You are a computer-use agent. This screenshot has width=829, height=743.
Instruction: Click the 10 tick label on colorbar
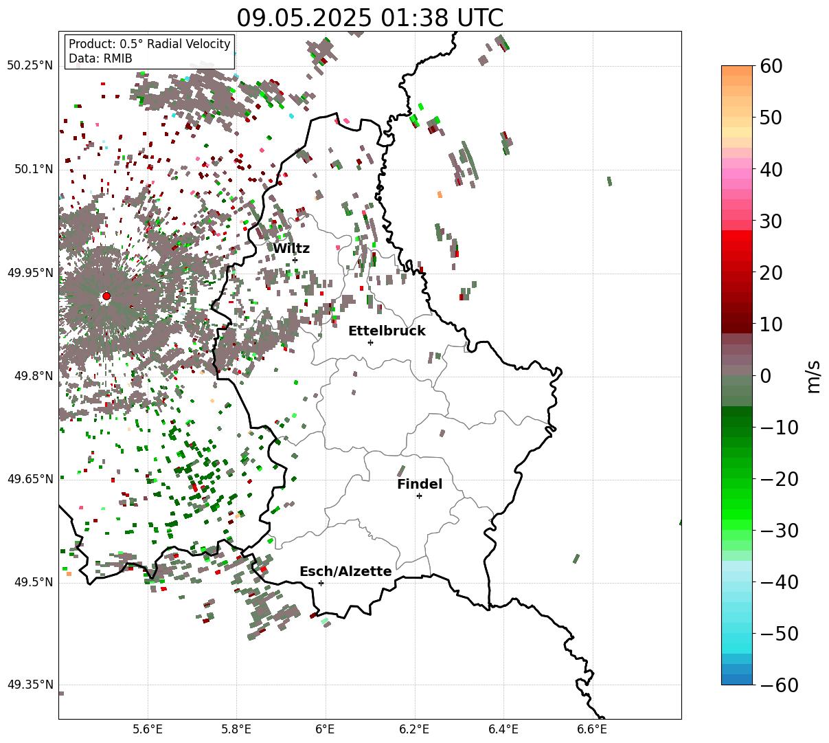(x=771, y=324)
